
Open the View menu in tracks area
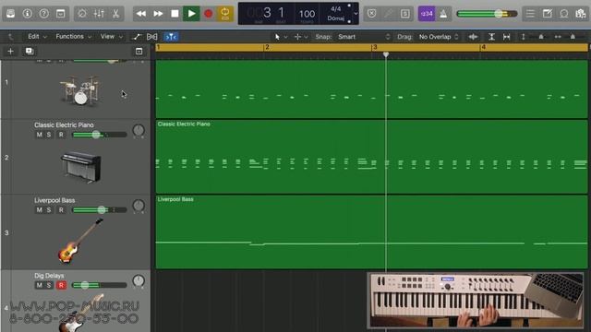click(111, 37)
